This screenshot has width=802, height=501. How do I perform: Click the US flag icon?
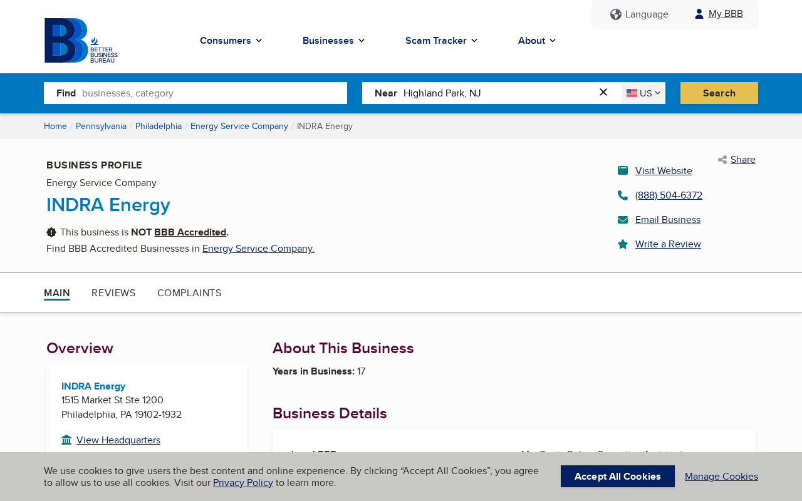[x=632, y=93]
